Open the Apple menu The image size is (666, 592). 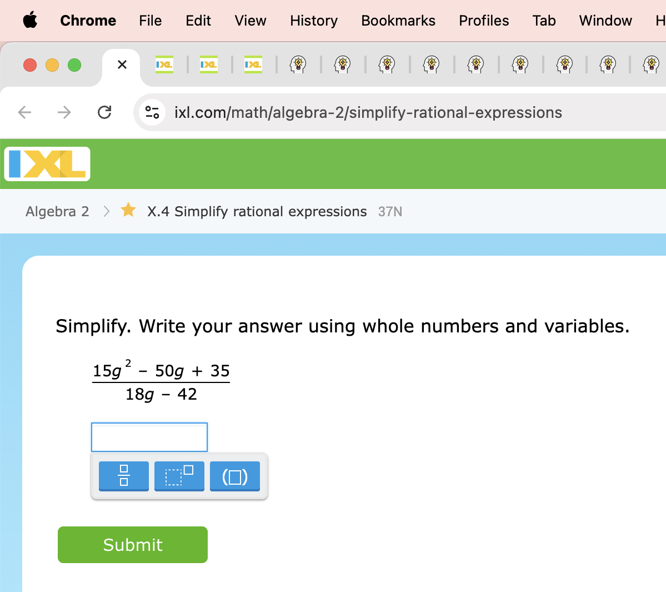(30, 21)
